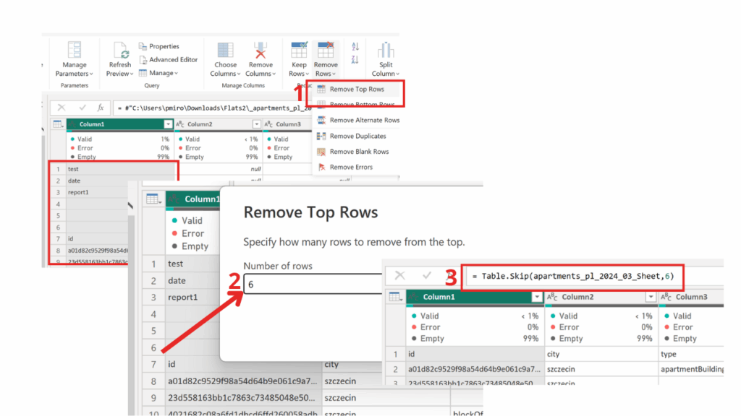Click the Choose Columns icon
This screenshot has width=741, height=416.
coord(224,50)
